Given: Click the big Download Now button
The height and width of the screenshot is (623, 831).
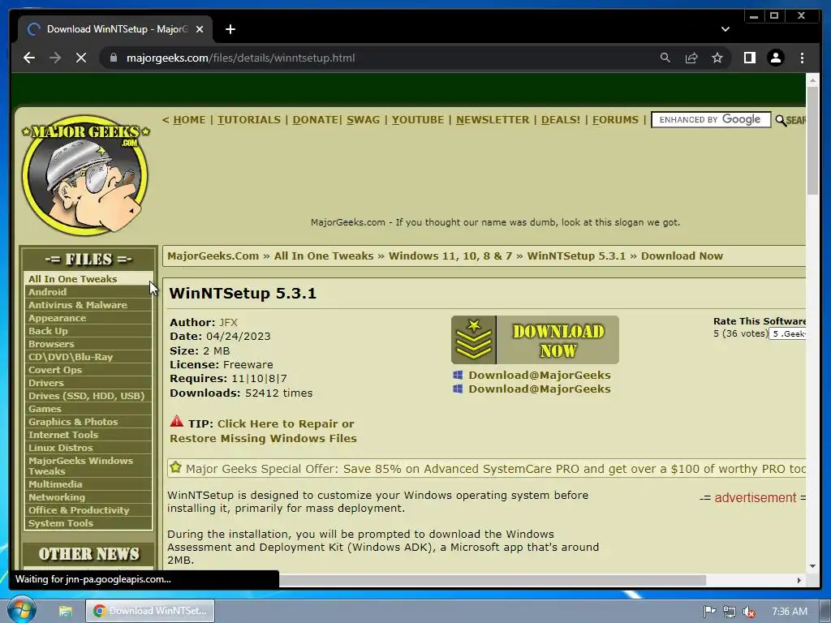Looking at the screenshot, I should [535, 340].
